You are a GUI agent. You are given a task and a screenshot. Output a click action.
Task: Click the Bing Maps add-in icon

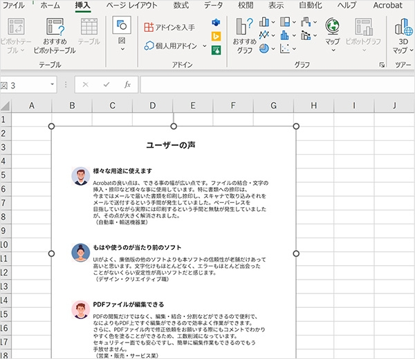[x=216, y=36]
